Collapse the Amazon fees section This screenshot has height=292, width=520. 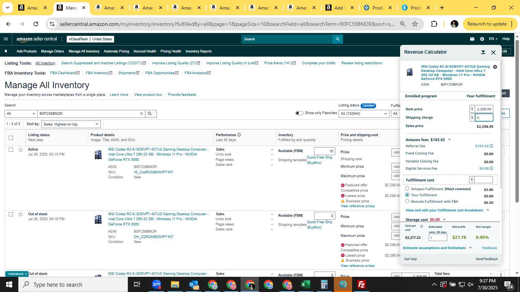[449, 140]
